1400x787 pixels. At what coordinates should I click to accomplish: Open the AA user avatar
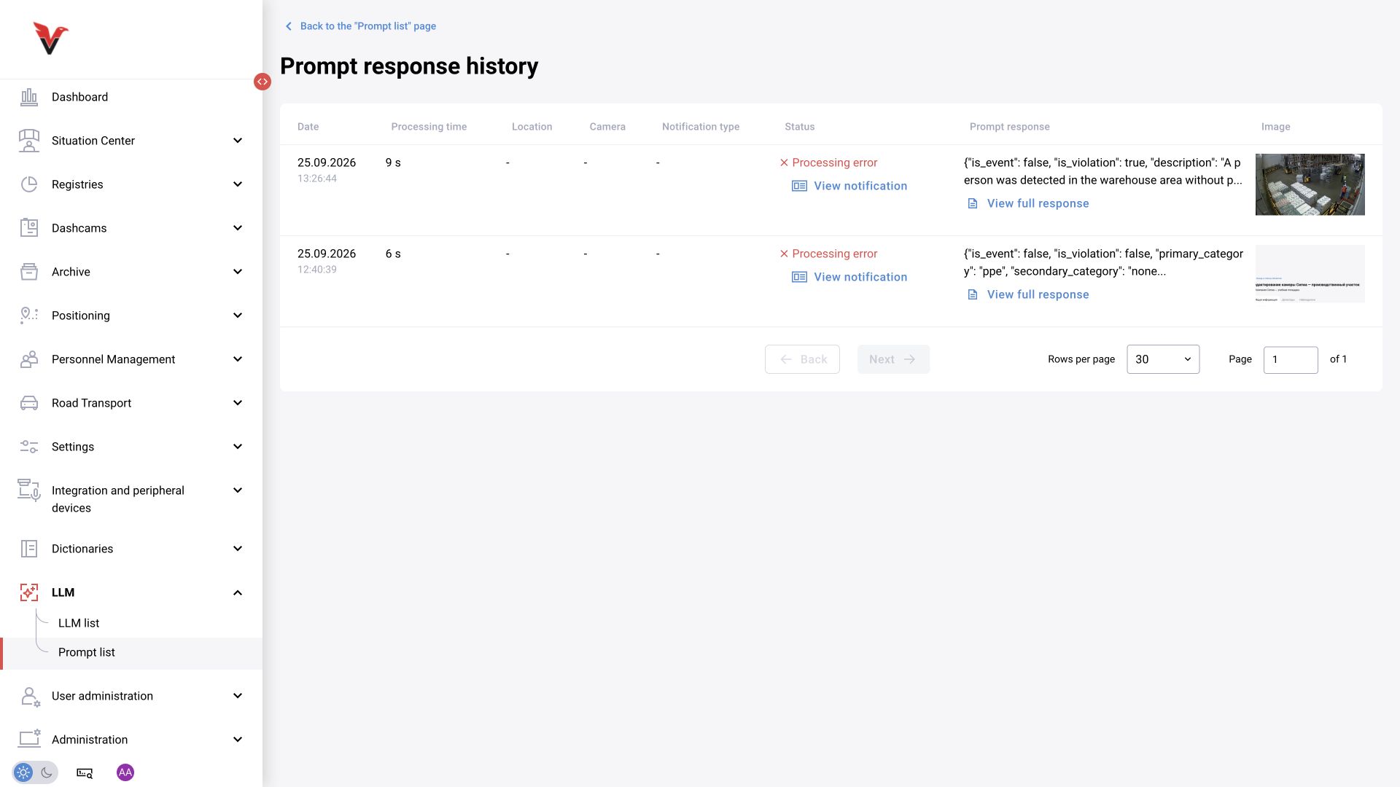pyautogui.click(x=125, y=772)
